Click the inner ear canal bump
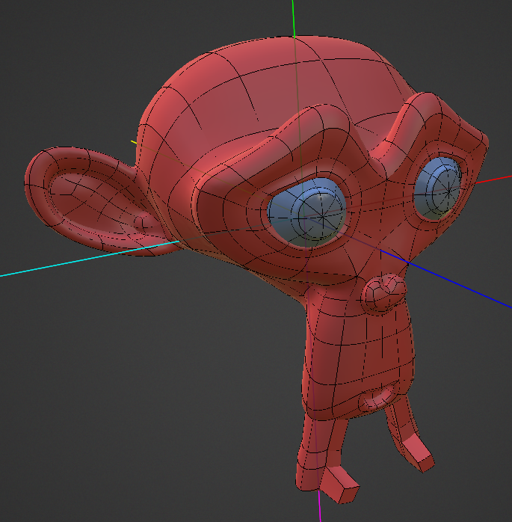This screenshot has width=512, height=522. click(x=143, y=221)
